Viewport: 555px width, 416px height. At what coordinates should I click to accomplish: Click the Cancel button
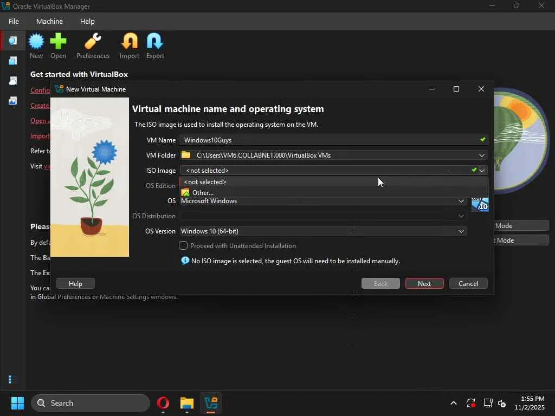pos(468,283)
